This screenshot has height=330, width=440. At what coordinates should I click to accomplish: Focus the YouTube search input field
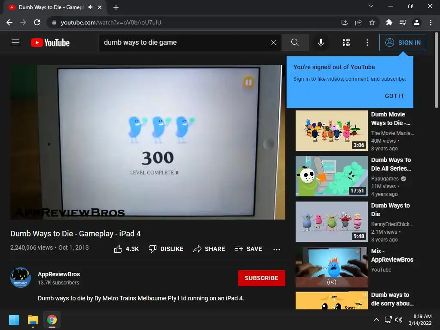[x=185, y=43]
